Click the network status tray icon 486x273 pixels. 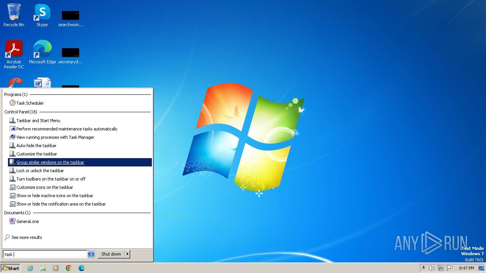click(441, 268)
